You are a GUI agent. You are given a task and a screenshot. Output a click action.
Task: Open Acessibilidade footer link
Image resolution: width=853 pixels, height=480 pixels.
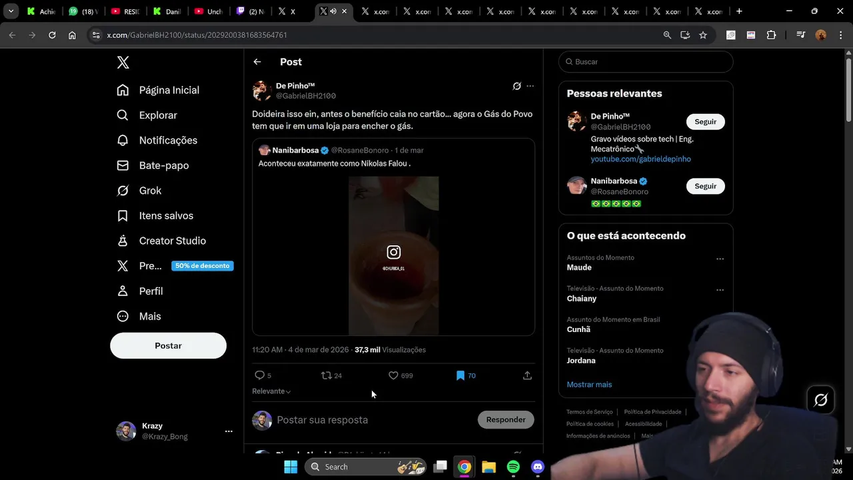pos(643,424)
